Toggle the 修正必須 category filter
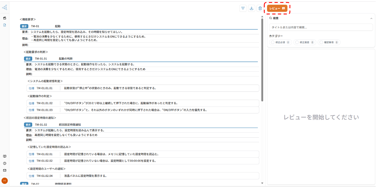The height and width of the screenshot is (187, 378). [280, 42]
